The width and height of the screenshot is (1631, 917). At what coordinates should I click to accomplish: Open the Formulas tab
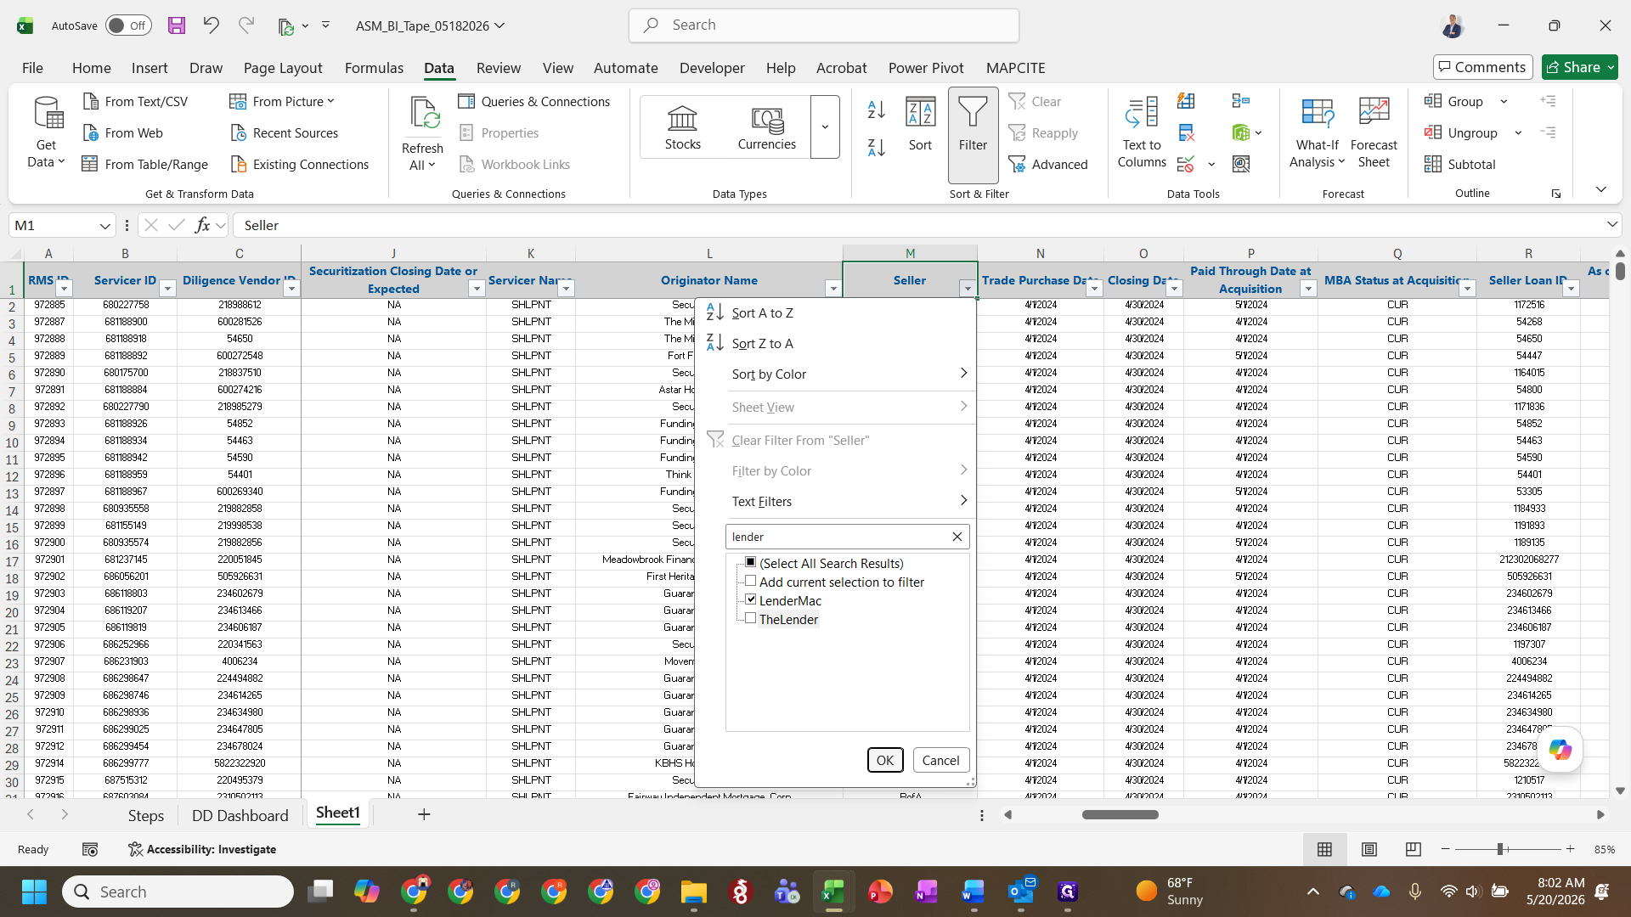pyautogui.click(x=374, y=68)
